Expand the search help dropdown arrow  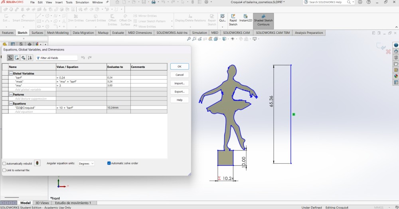353,2
